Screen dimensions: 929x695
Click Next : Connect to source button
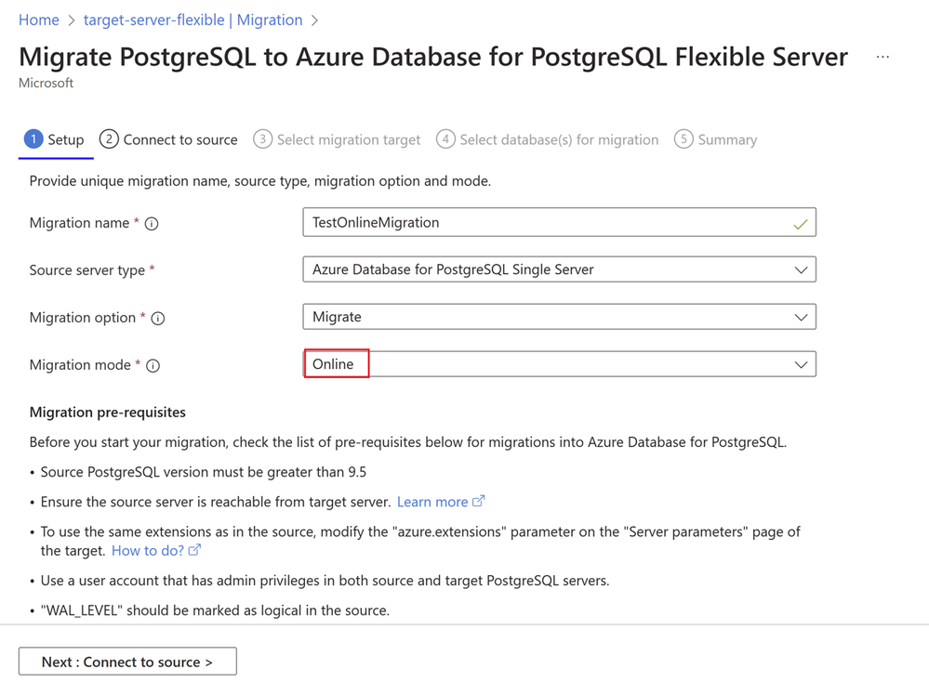[127, 662]
